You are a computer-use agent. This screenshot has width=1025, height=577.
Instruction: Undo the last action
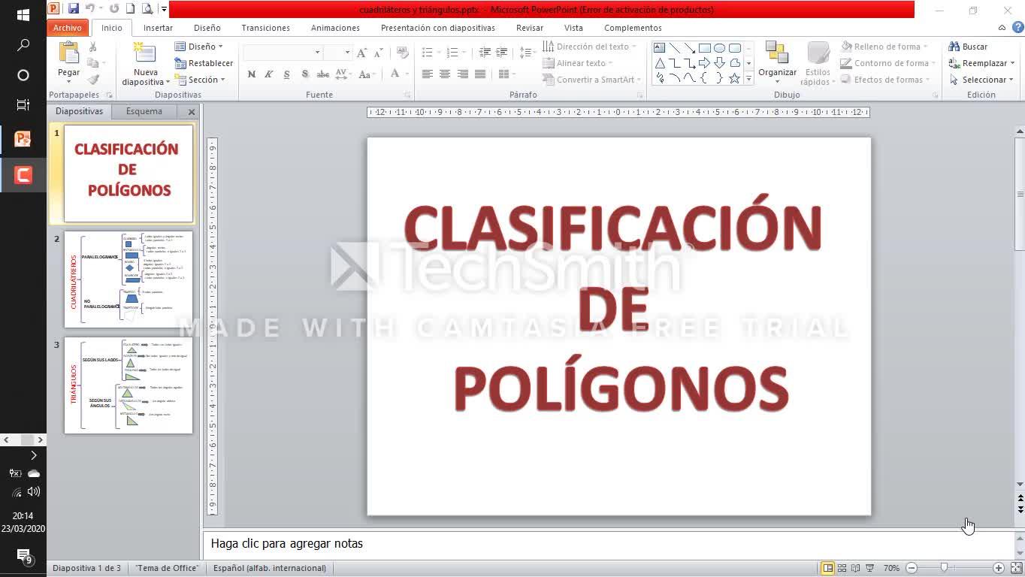point(90,9)
